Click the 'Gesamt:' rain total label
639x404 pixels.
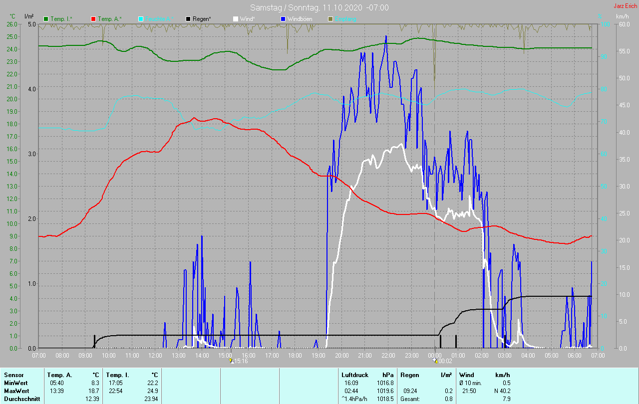(410, 399)
